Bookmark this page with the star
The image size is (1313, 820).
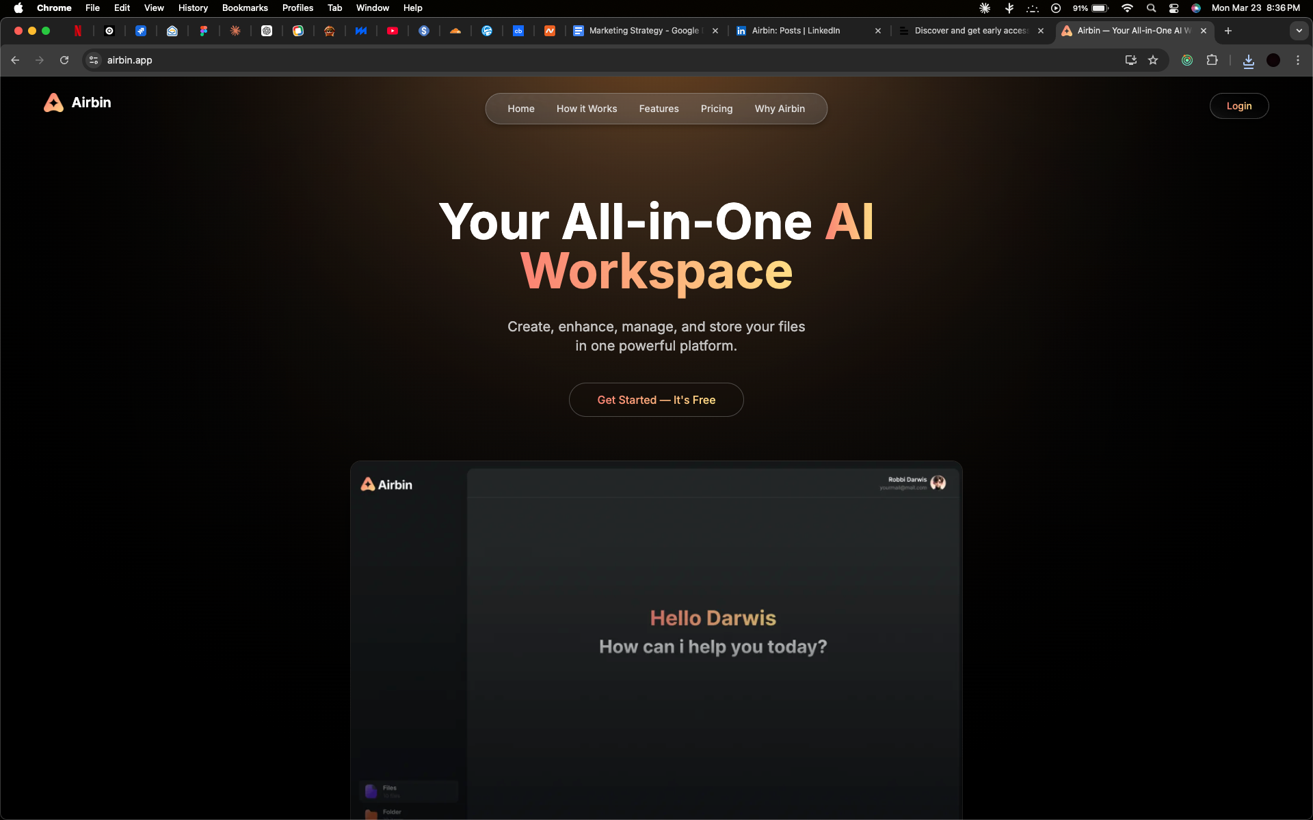1153,60
